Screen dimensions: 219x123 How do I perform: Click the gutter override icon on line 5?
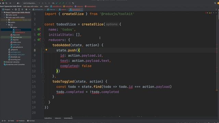39,35
